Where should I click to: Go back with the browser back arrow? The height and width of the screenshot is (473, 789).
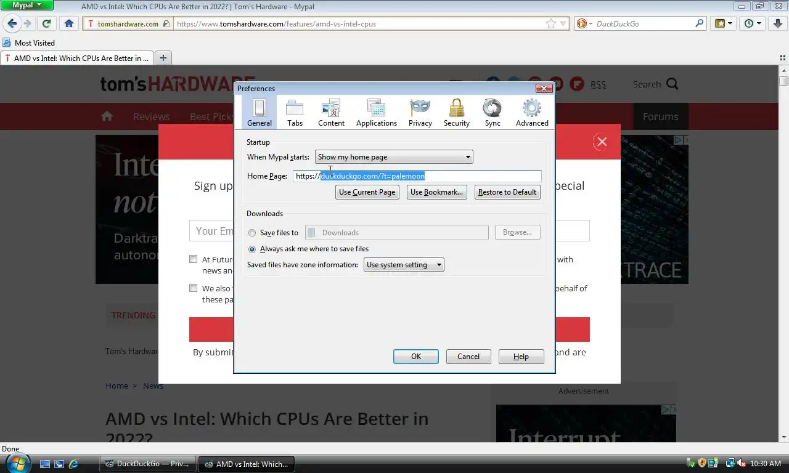(12, 23)
